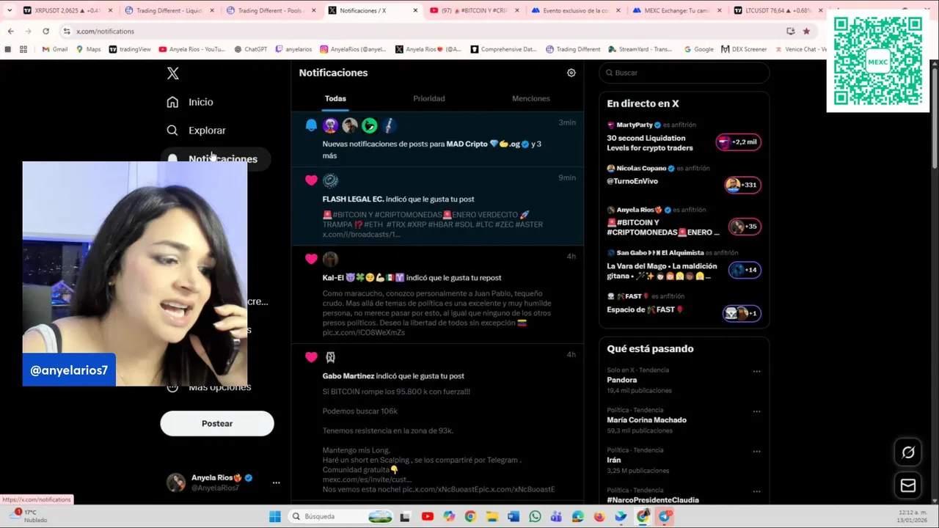Image resolution: width=939 pixels, height=528 pixels.
Task: Open Pandora trending topic
Action: pyautogui.click(x=621, y=380)
